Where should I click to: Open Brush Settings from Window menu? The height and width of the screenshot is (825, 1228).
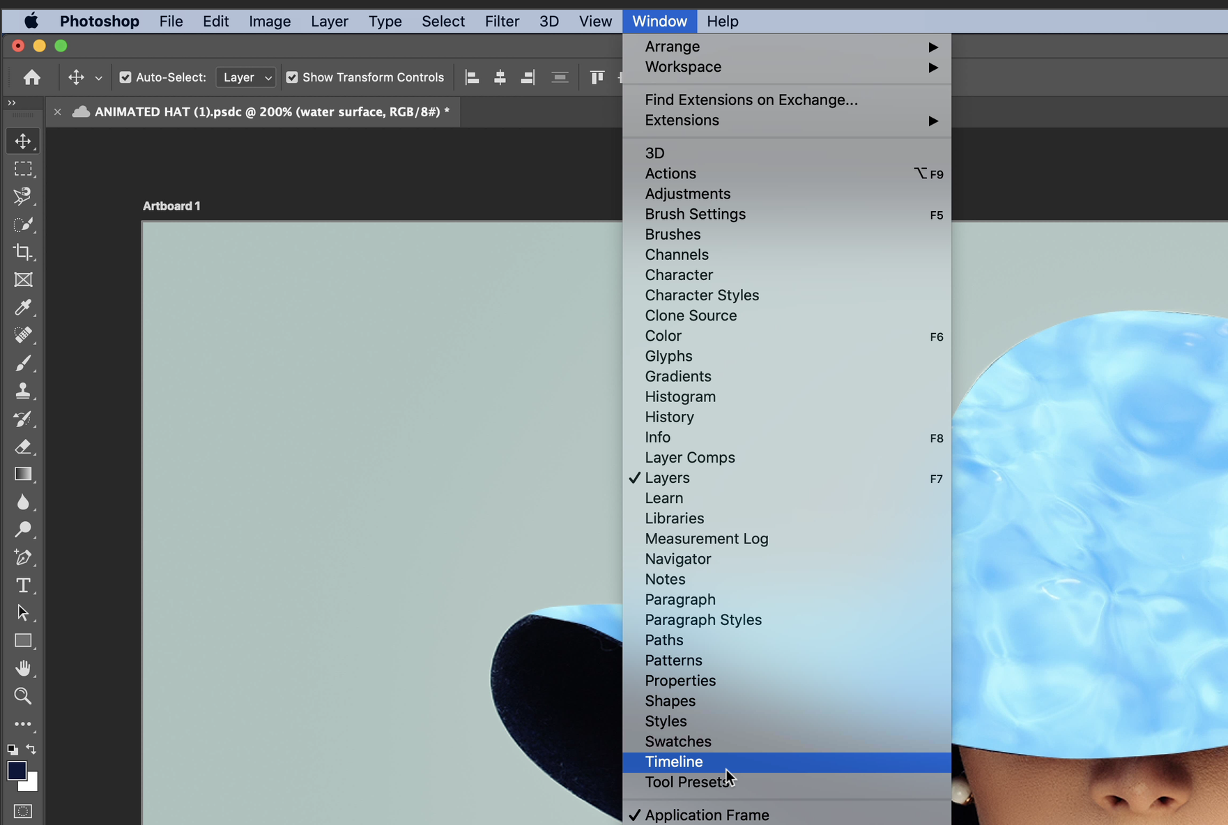point(787,214)
